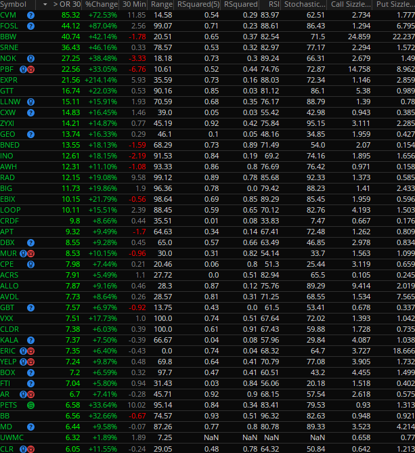Sort by the 30 Min column header
Screen dimensions: 415x453
(x=134, y=5)
